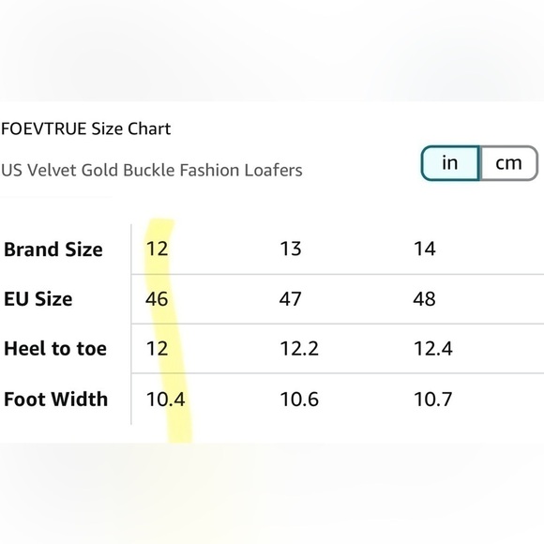Click the 'Brand Size' row label
The image size is (544, 544).
pyautogui.click(x=53, y=249)
